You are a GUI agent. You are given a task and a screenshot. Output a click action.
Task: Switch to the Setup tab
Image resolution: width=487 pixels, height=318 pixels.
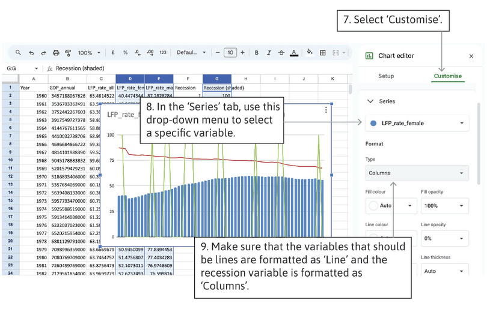click(386, 76)
